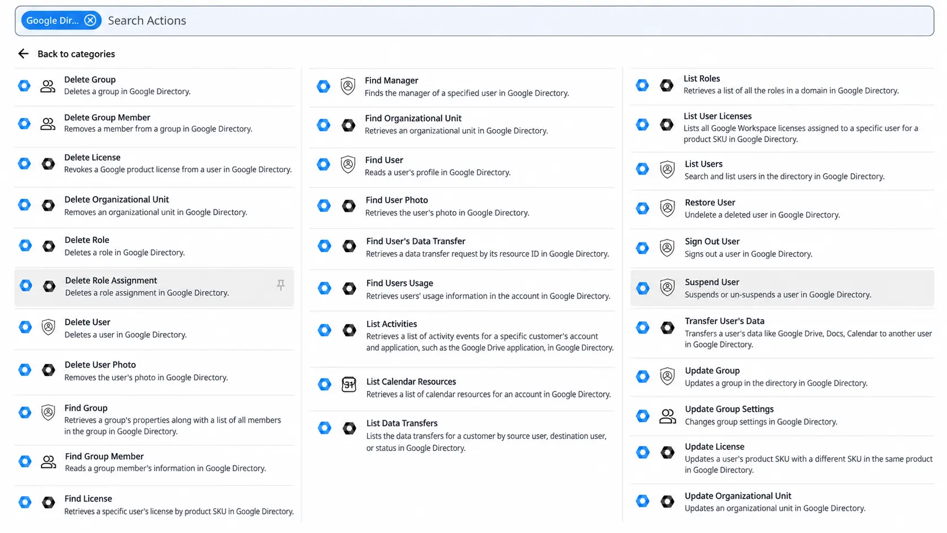Choose the Update License action
This screenshot has height=533, width=947.
point(782,458)
